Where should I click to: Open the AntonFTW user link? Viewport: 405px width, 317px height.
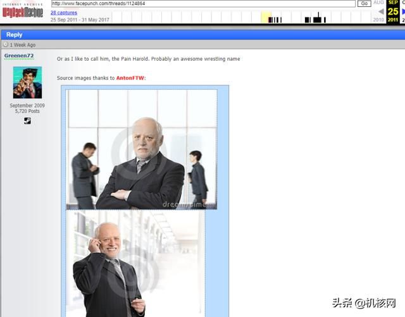click(130, 78)
